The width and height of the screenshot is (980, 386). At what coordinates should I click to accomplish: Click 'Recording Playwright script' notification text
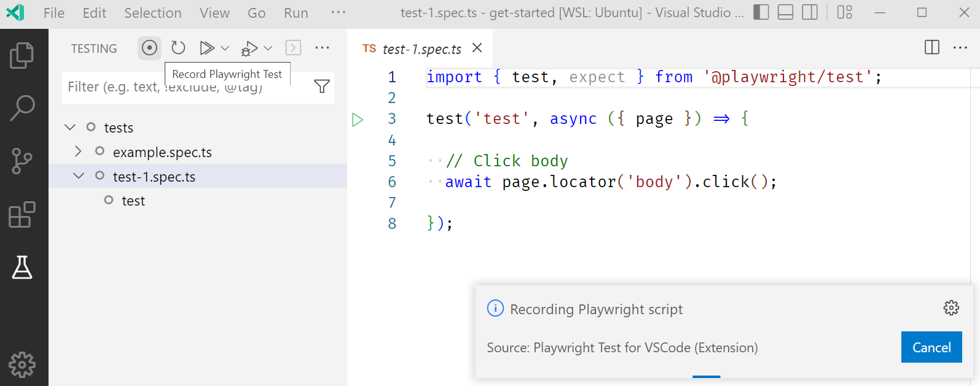click(x=596, y=309)
